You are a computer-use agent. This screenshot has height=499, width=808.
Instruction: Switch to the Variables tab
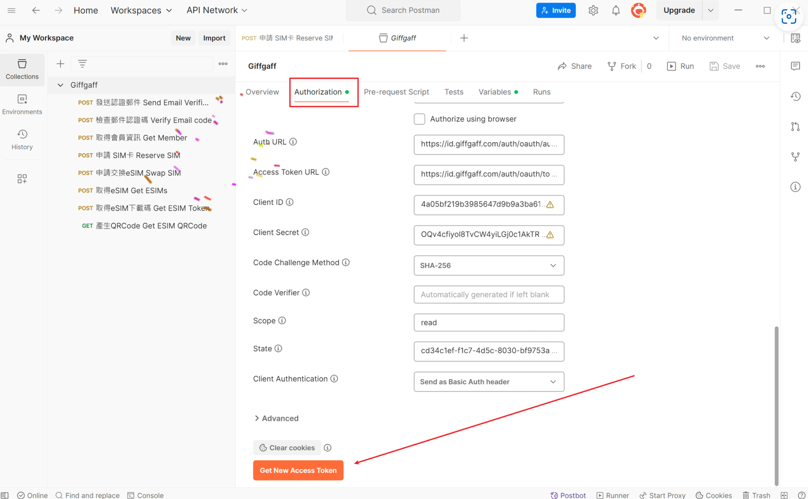point(498,92)
